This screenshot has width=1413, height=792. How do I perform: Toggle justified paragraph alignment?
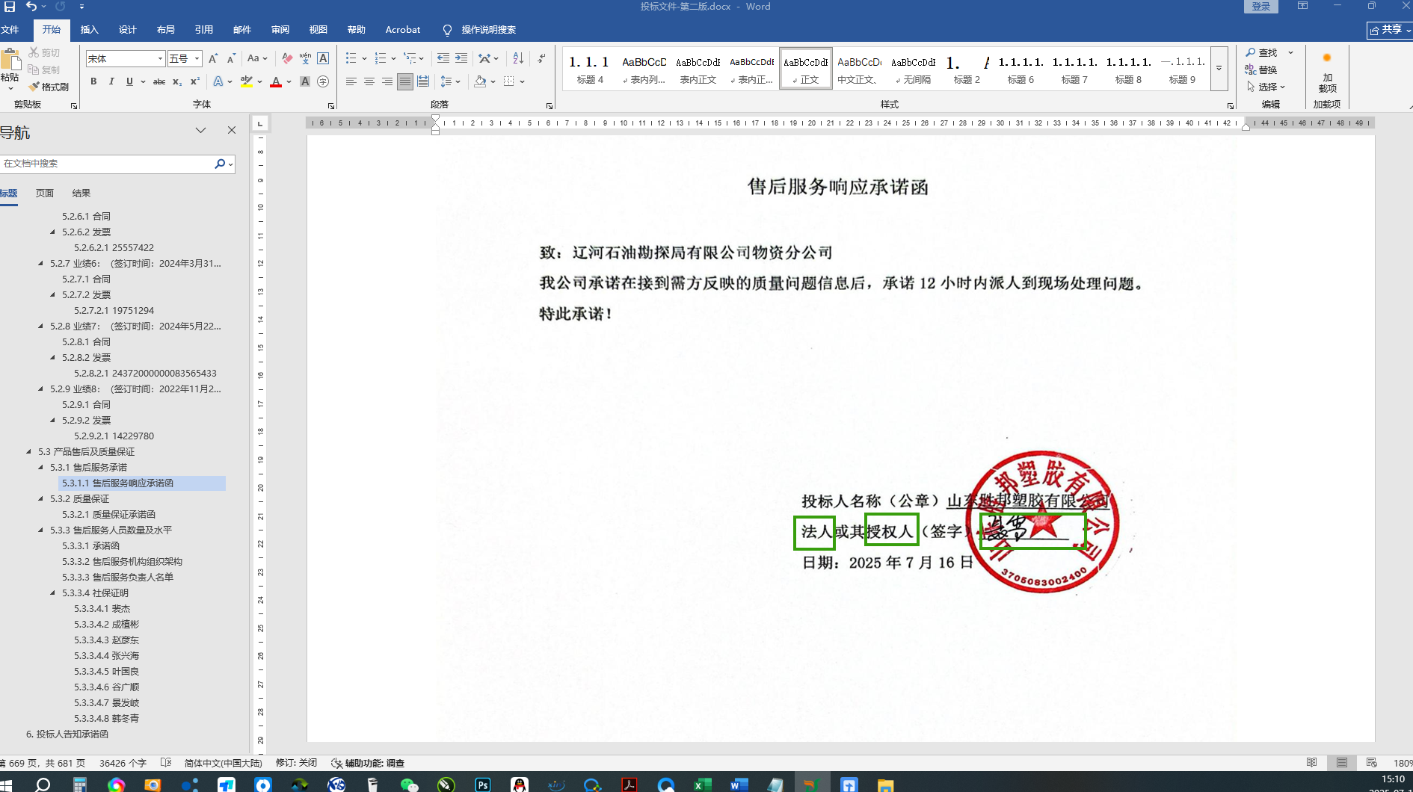(x=405, y=81)
